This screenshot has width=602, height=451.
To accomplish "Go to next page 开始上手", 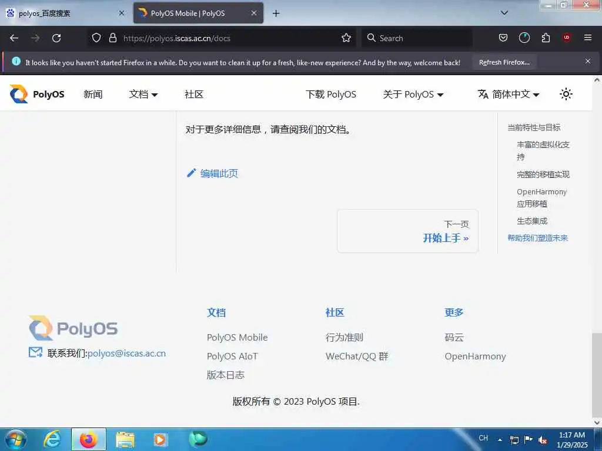I will pos(408,231).
